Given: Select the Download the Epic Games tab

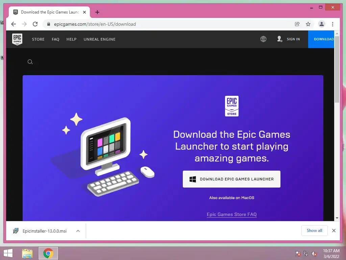Looking at the screenshot, I should click(49, 12).
